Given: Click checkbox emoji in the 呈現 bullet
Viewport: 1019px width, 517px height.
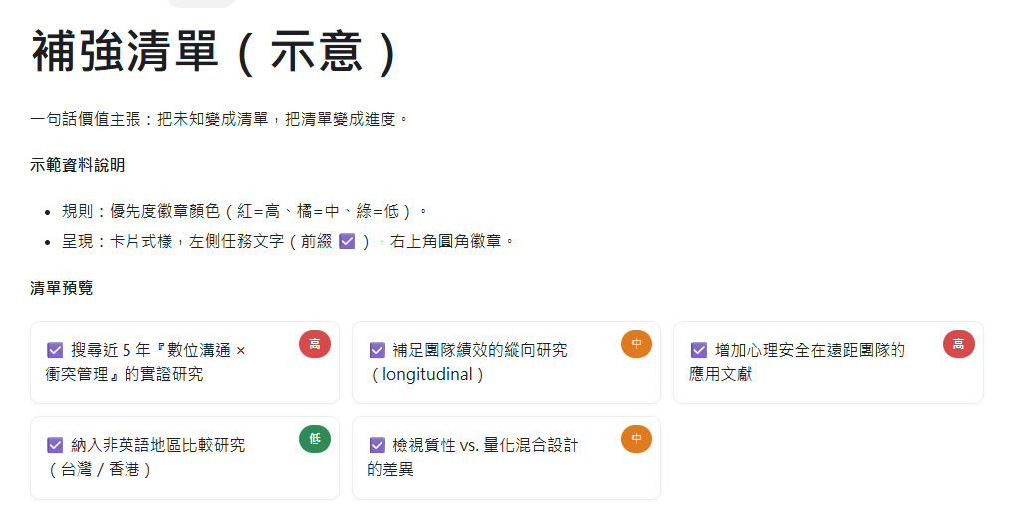Looking at the screenshot, I should (x=348, y=241).
